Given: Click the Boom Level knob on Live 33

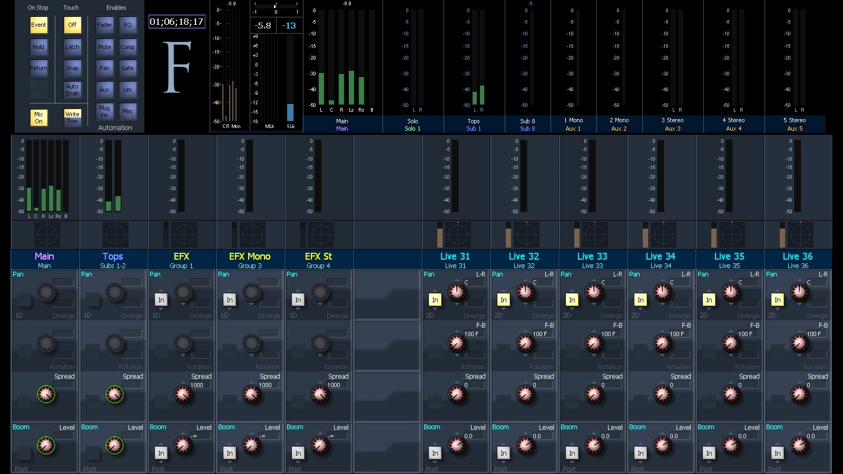Looking at the screenshot, I should point(594,445).
